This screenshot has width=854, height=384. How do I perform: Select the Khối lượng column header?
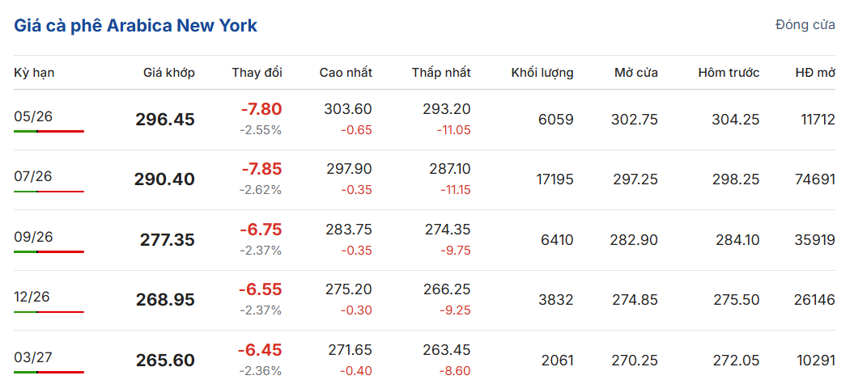(x=542, y=73)
